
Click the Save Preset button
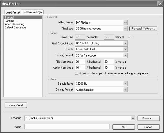[x=16, y=105]
